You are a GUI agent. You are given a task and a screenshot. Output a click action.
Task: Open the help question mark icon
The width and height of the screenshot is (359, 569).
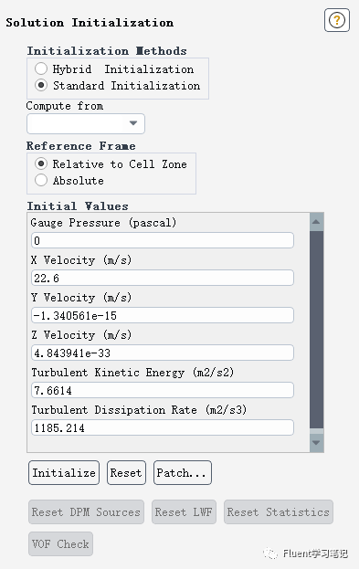pyautogui.click(x=336, y=20)
